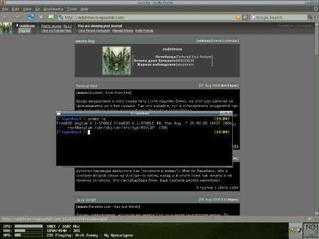Click the site identity icon in the address bar
The height and width of the screenshot is (239, 319).
pos(61,17)
